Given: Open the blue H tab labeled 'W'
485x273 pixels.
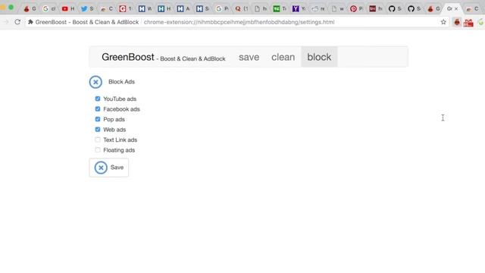Looking at the screenshot, I should [145, 8].
